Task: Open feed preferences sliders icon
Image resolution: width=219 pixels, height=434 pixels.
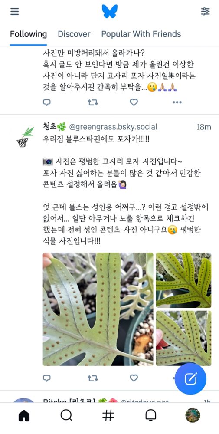Action: point(205,11)
